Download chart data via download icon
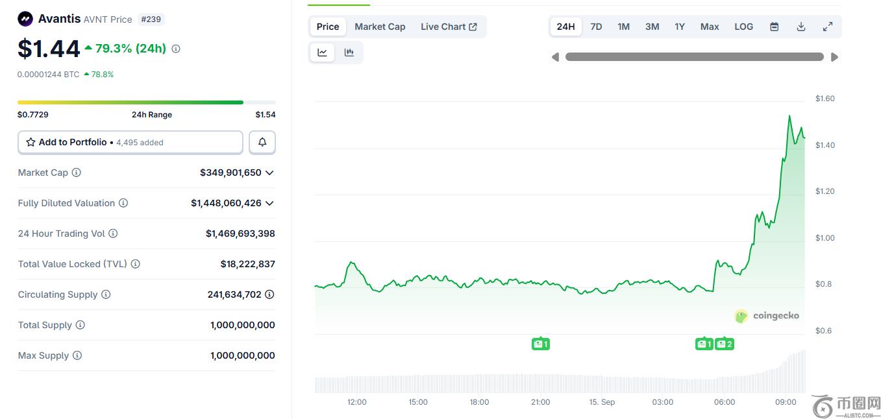The width and height of the screenshot is (881, 419). pos(801,27)
